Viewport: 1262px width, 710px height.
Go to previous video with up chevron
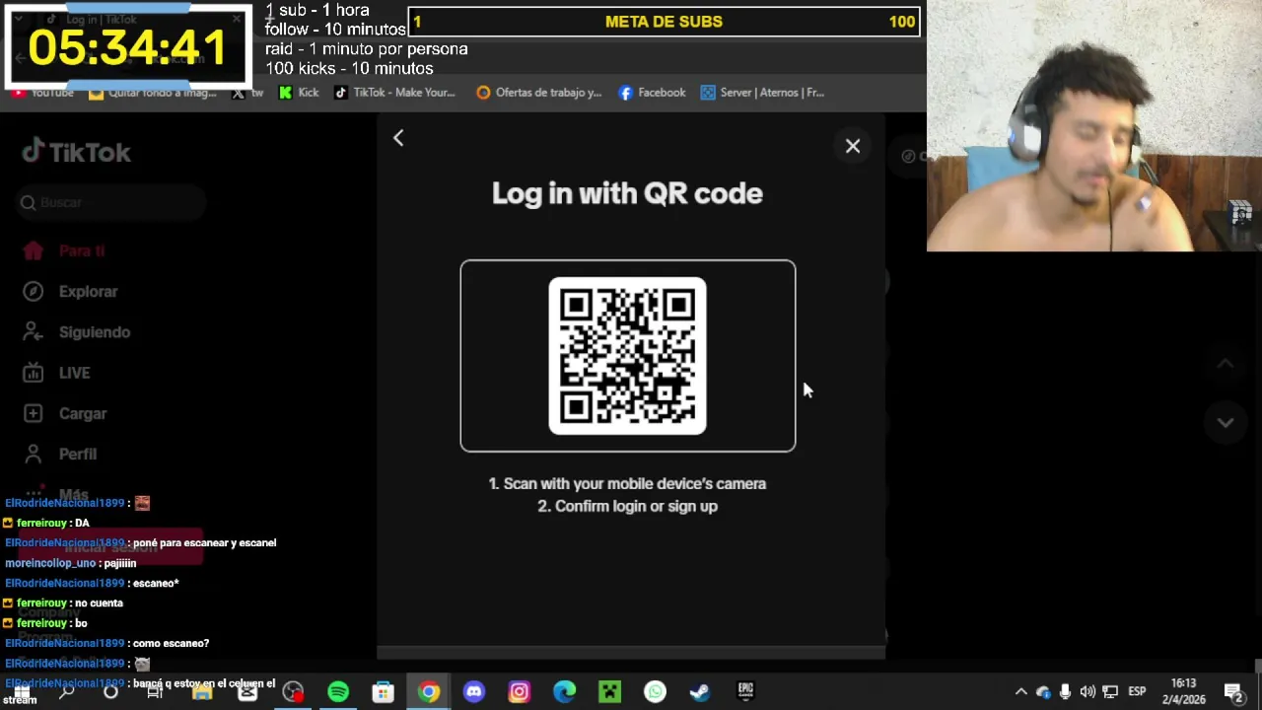[x=1225, y=364]
